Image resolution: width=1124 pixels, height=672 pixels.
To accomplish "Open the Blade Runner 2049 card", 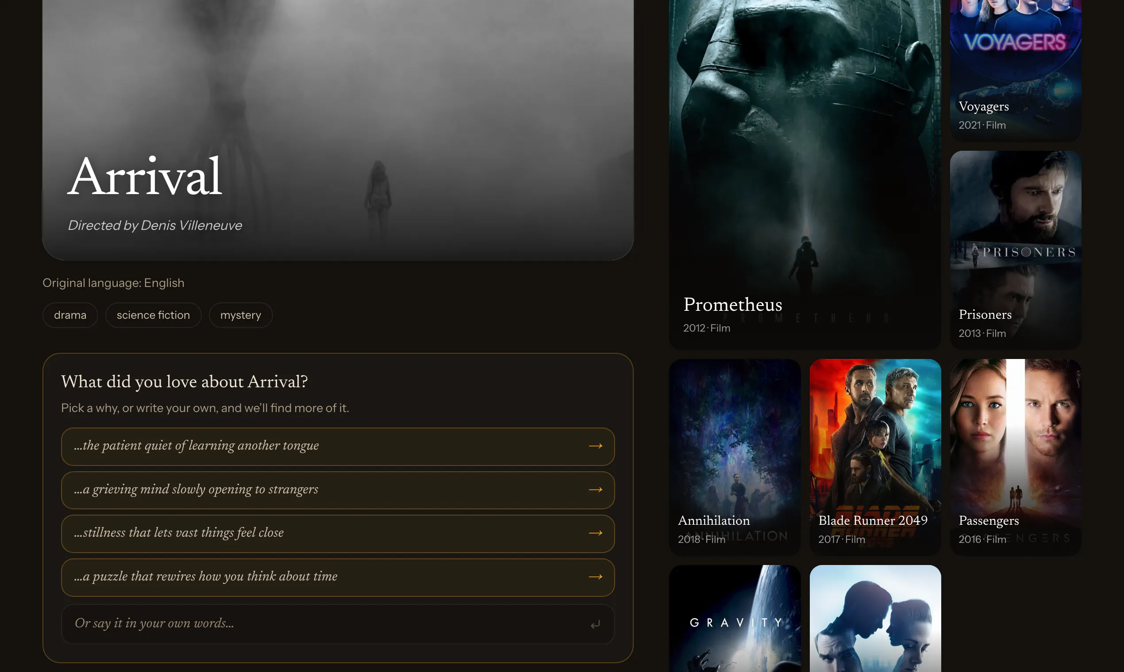I will click(875, 458).
